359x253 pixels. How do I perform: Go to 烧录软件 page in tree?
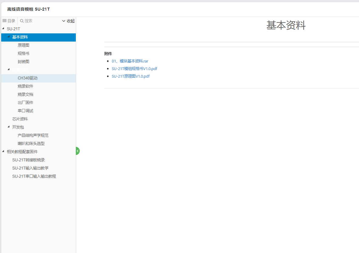pos(25,86)
